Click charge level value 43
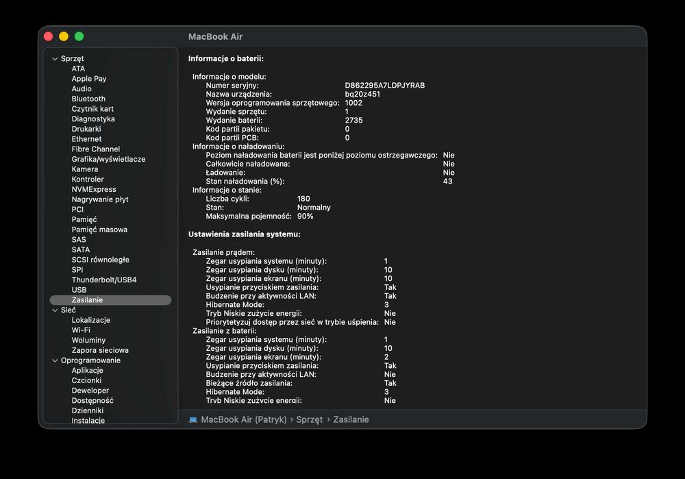685x479 pixels. tap(447, 182)
